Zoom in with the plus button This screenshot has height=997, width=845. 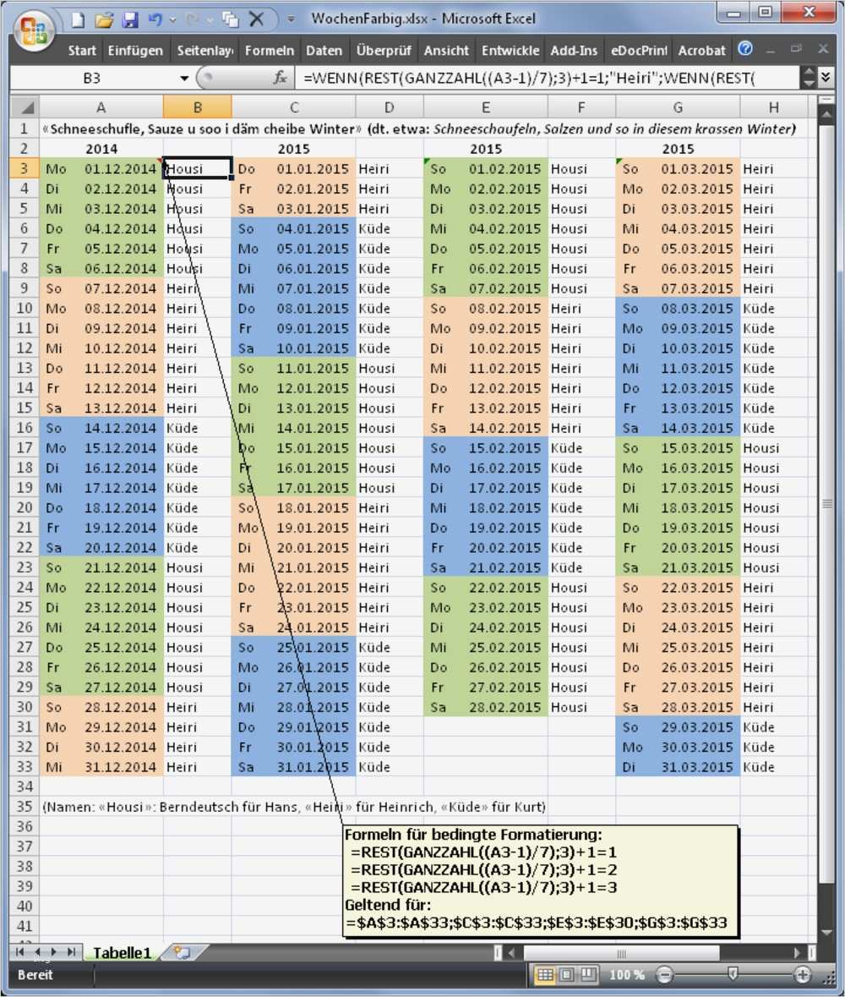tap(803, 974)
